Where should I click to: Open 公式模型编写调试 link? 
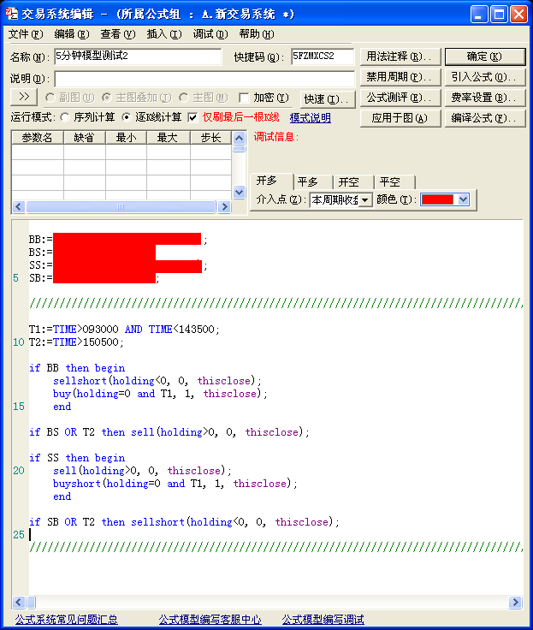point(323,620)
